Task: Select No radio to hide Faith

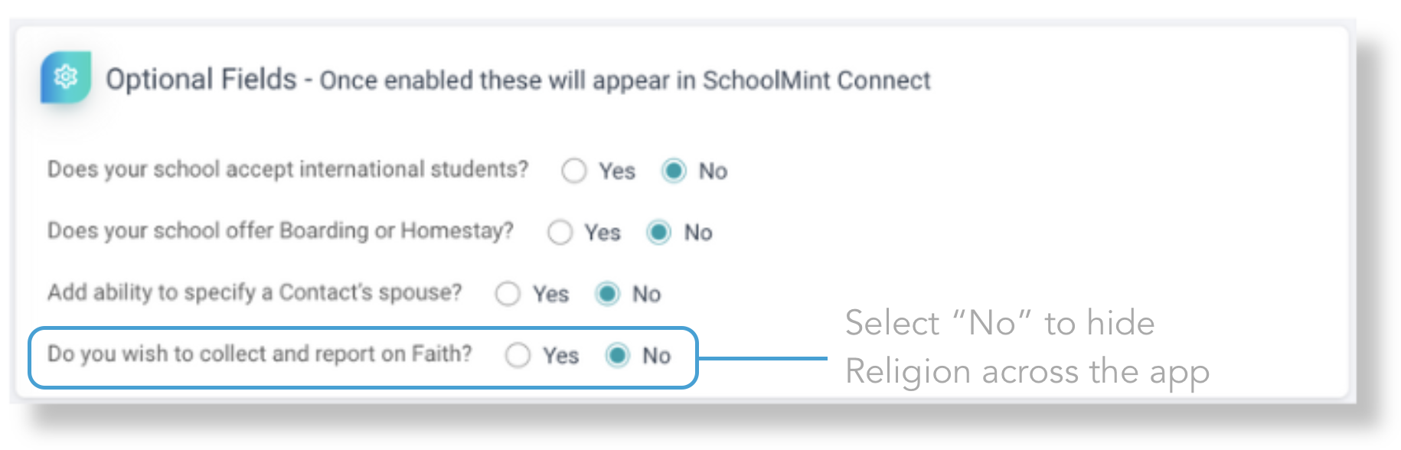Action: [x=617, y=355]
